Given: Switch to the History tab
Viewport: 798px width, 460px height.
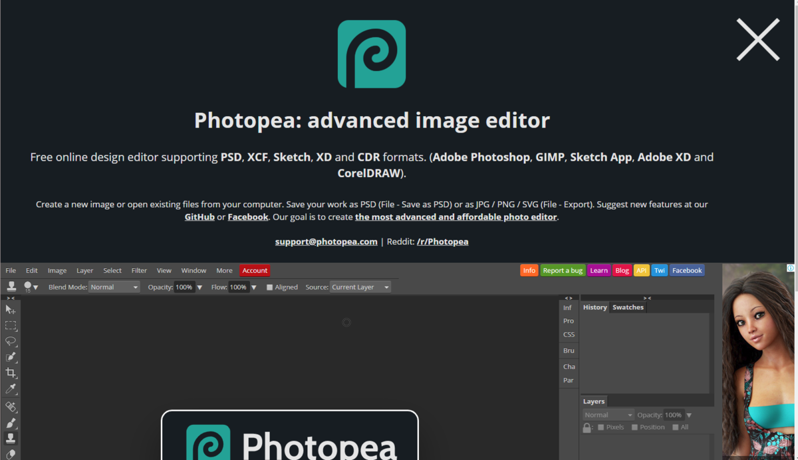Looking at the screenshot, I should [595, 307].
